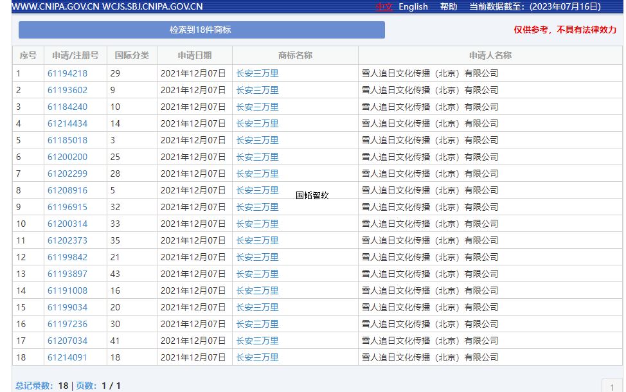Click 长安三万里 trademark name in row 14
This screenshot has width=626, height=392.
click(x=257, y=291)
